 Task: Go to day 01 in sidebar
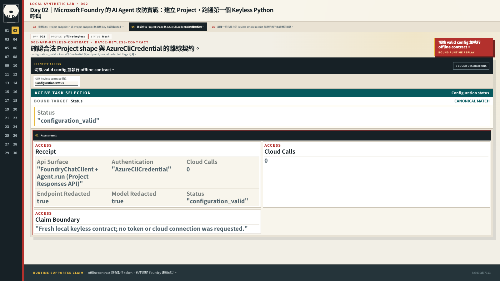pyautogui.click(x=7, y=31)
